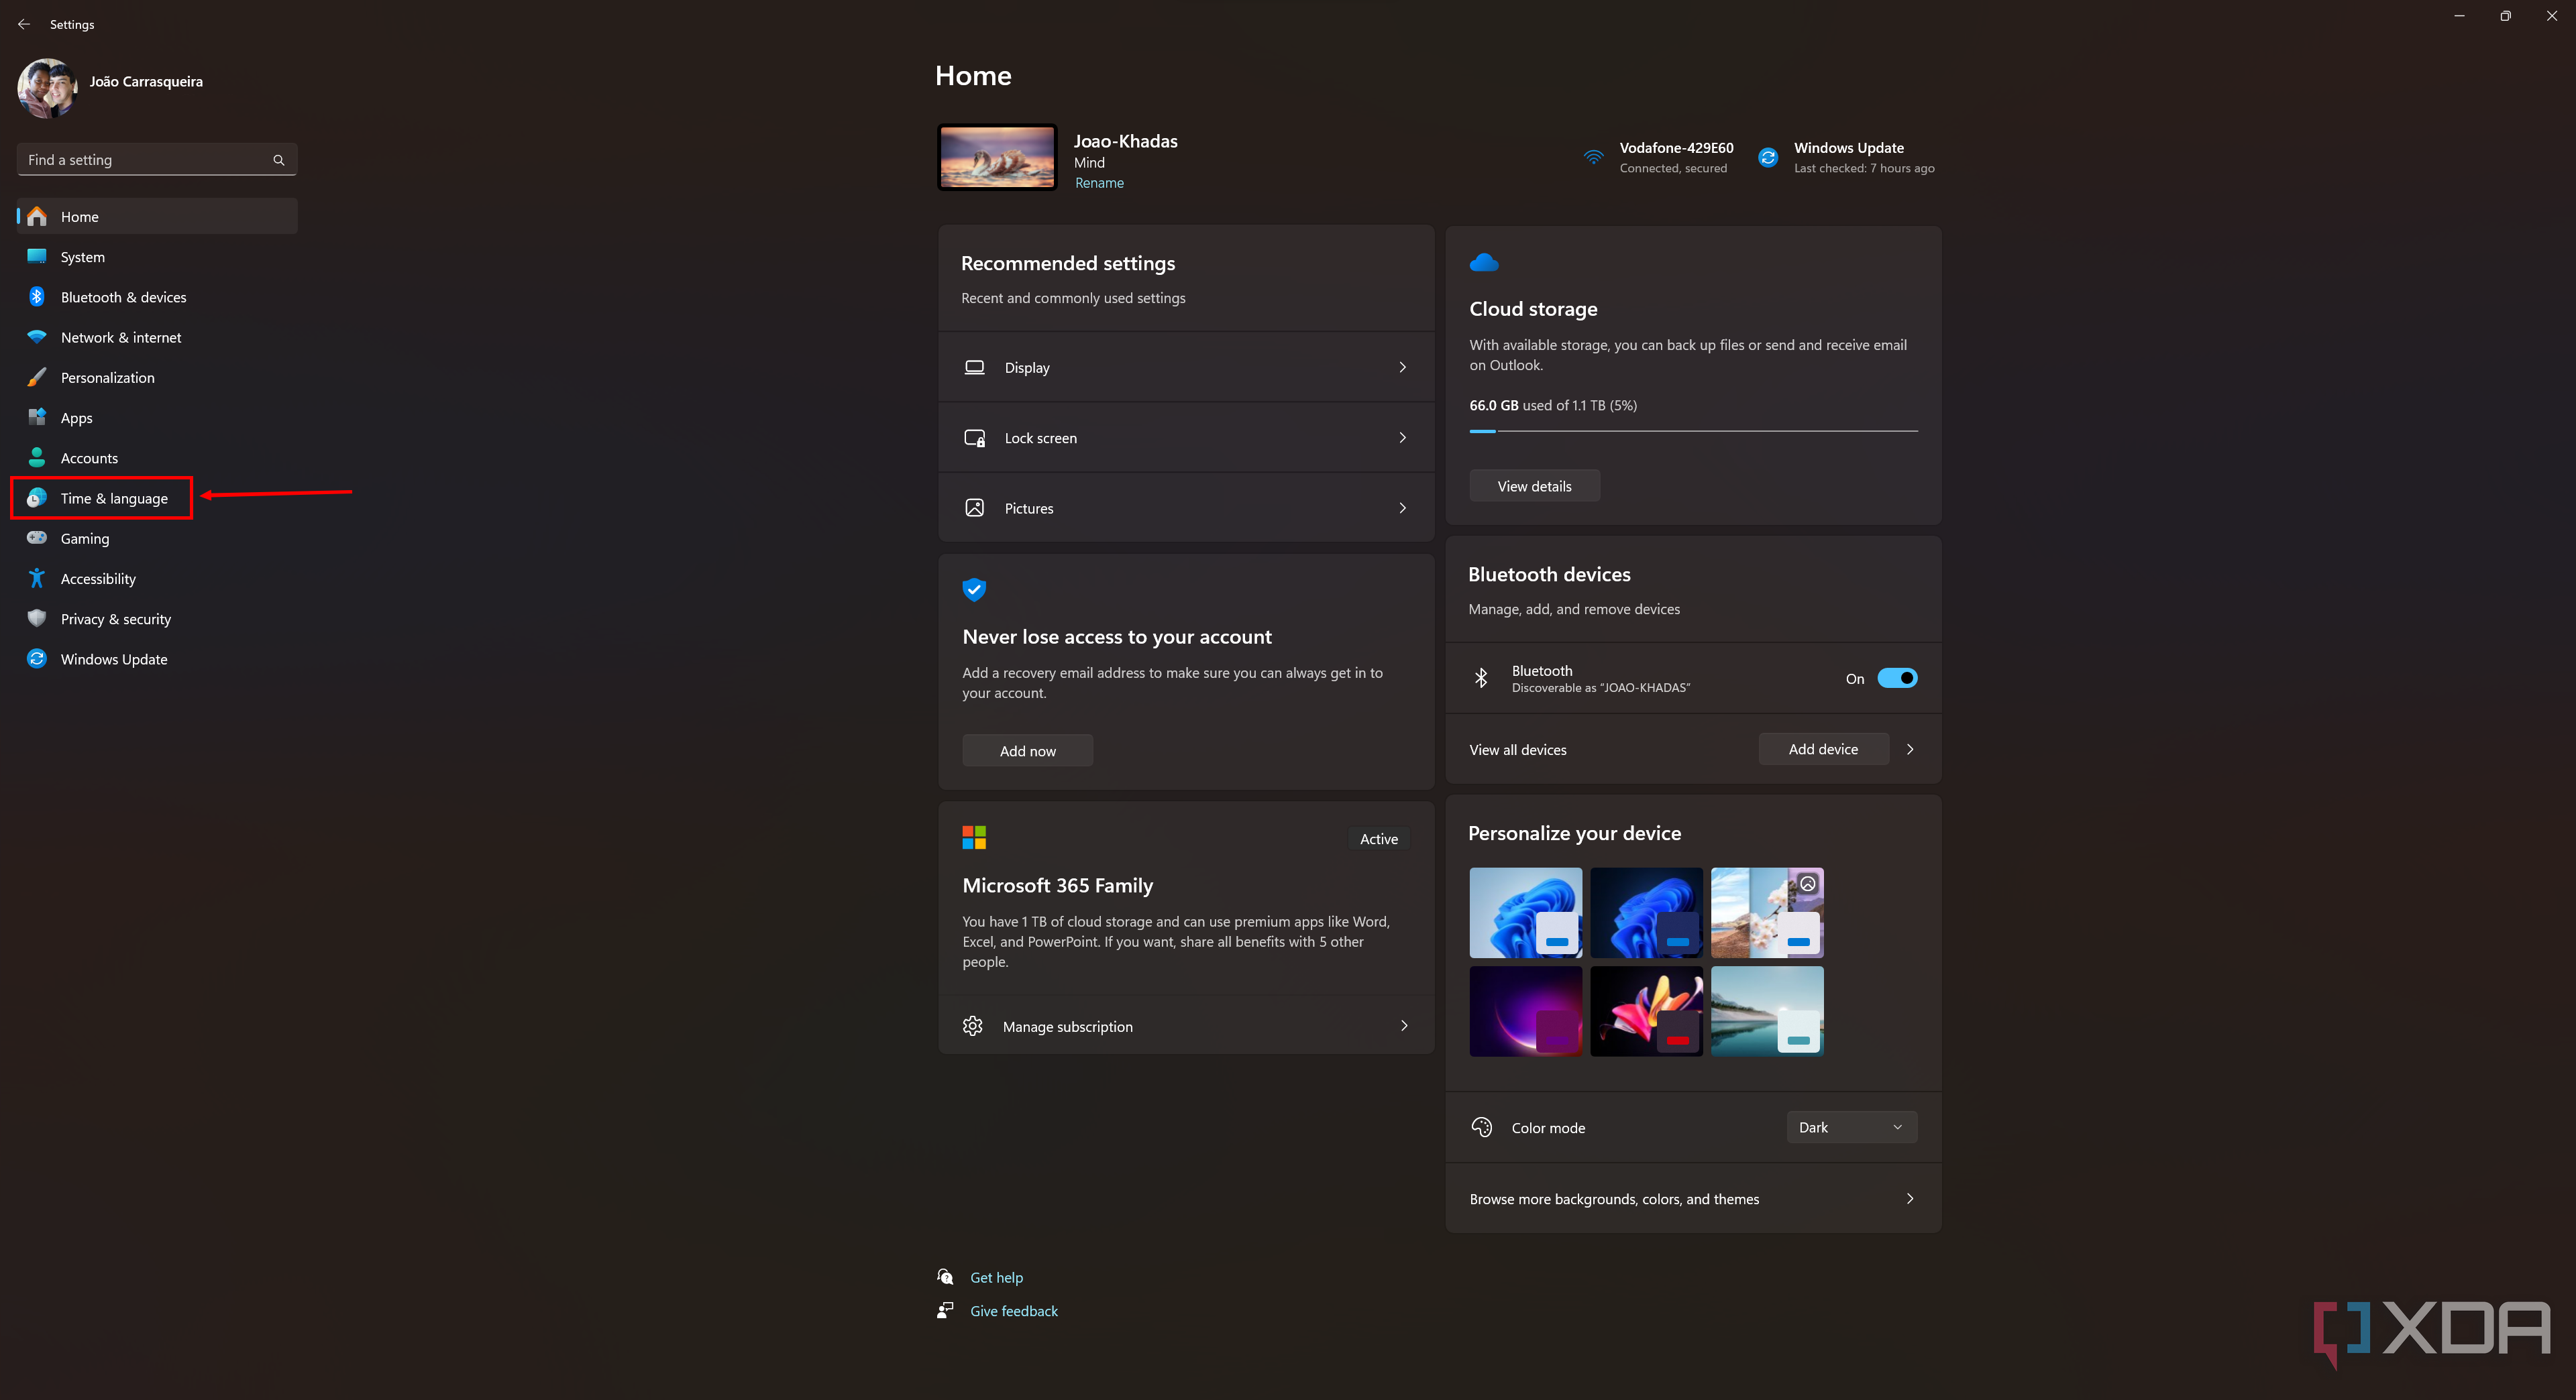Click the OneDrive cloud icon in Cloud storage

tap(1484, 261)
